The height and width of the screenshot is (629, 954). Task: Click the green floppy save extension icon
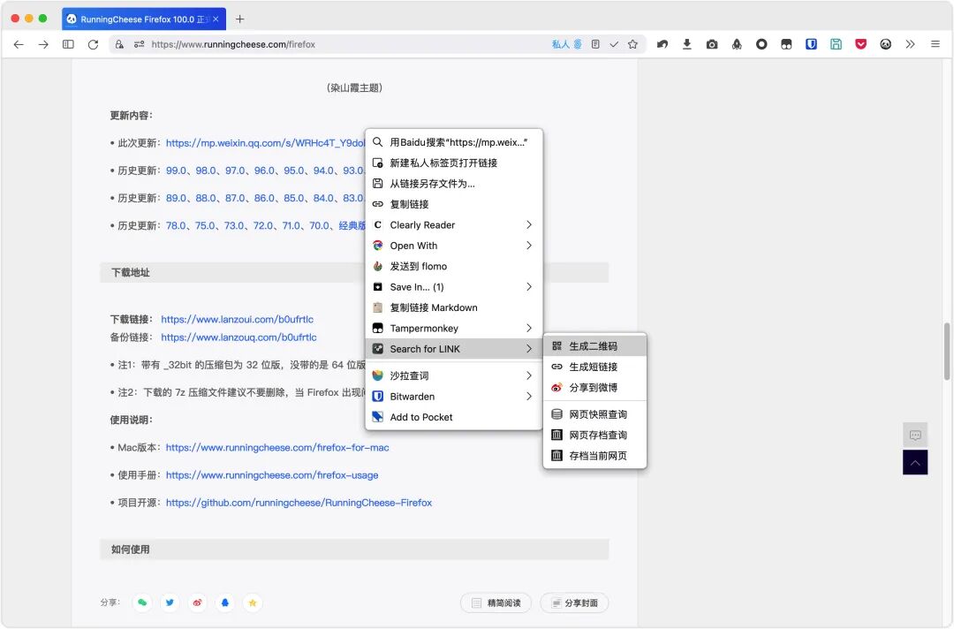(x=836, y=44)
